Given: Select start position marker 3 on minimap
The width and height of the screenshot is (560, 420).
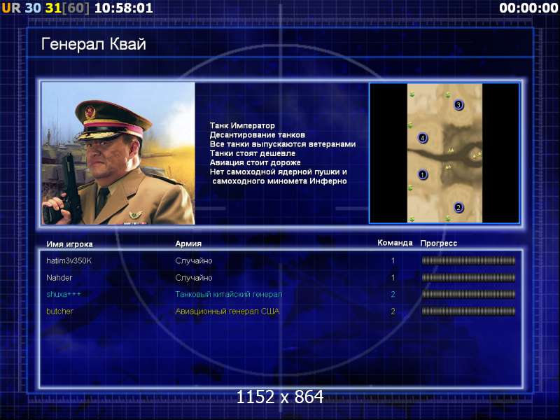Looking at the screenshot, I should point(458,105).
